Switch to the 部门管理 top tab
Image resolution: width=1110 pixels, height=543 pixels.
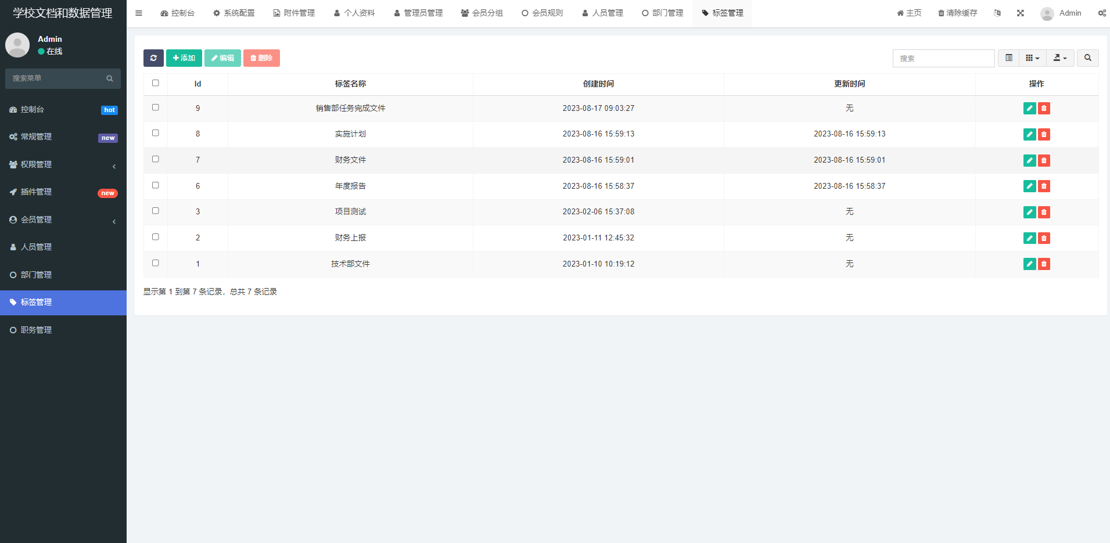(662, 13)
